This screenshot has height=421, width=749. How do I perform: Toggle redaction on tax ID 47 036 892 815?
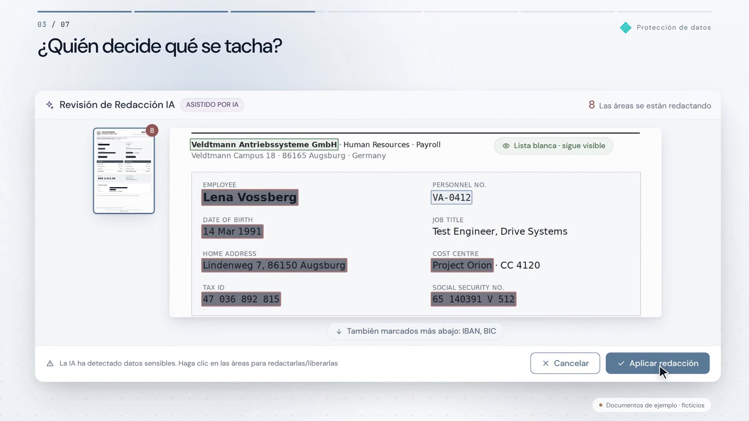point(241,299)
